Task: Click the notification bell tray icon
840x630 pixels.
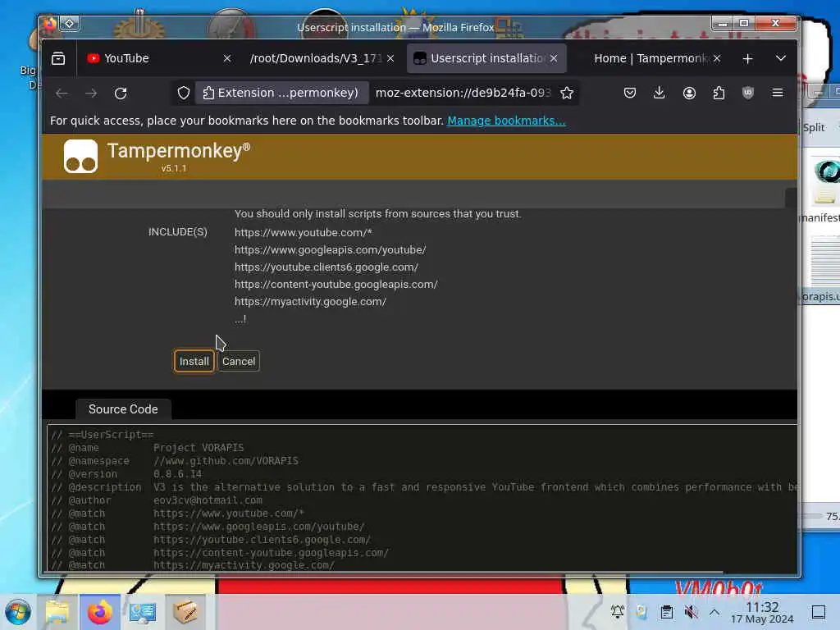Action: coord(618,612)
